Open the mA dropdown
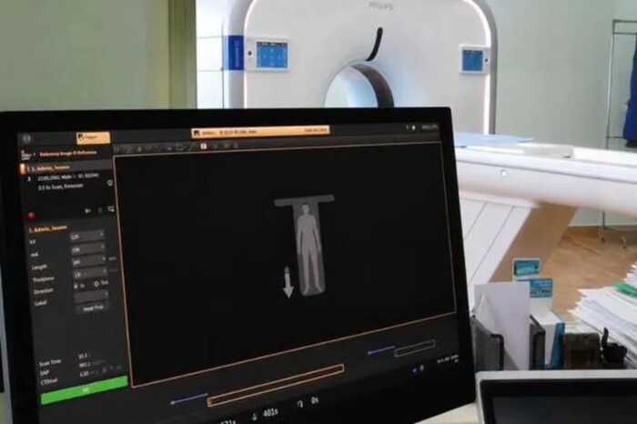This screenshot has width=637, height=424. (87, 248)
